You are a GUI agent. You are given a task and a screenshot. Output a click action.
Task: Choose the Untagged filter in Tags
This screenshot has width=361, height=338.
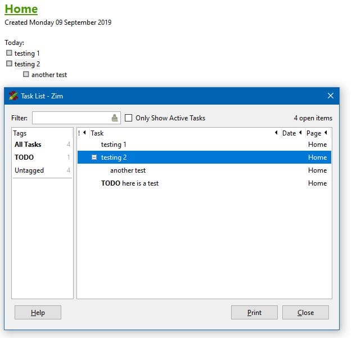click(x=29, y=170)
